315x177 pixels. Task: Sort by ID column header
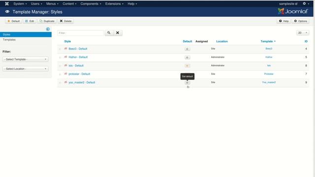coord(306,41)
